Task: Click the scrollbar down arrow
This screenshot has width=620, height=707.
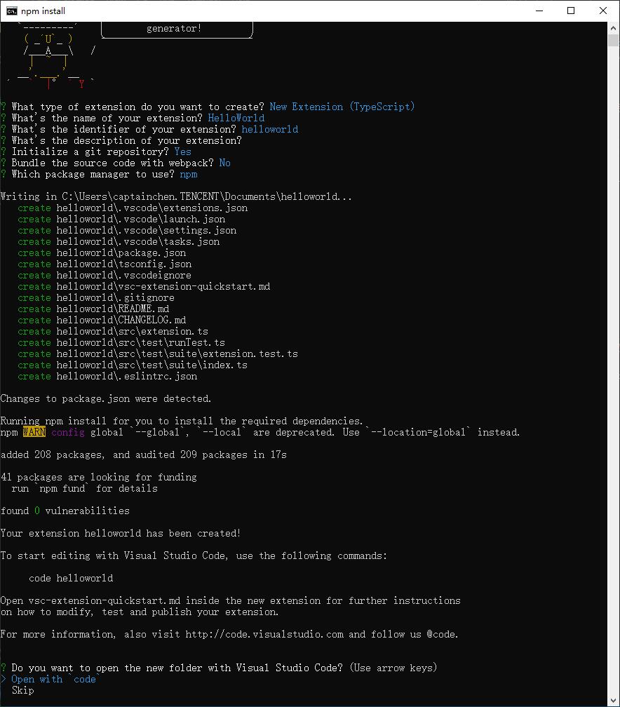Action: pos(613,700)
